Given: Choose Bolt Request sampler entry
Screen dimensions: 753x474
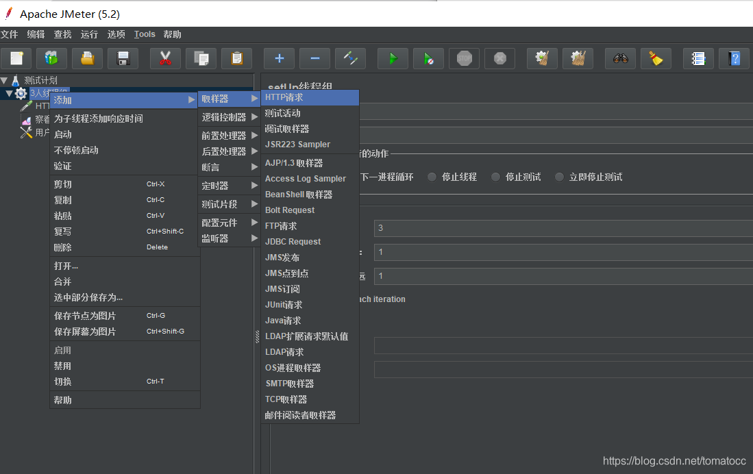Looking at the screenshot, I should pyautogui.click(x=310, y=210).
